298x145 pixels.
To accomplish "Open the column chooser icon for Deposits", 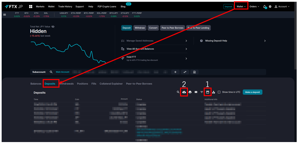I will click(x=196, y=92).
